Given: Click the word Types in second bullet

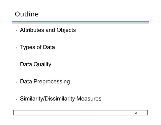Looking at the screenshot, I should click(x=27, y=47).
